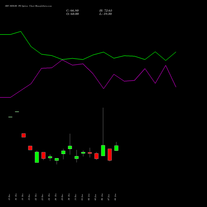
Task: Select the 31 Dec date label
Action: (75, 197)
